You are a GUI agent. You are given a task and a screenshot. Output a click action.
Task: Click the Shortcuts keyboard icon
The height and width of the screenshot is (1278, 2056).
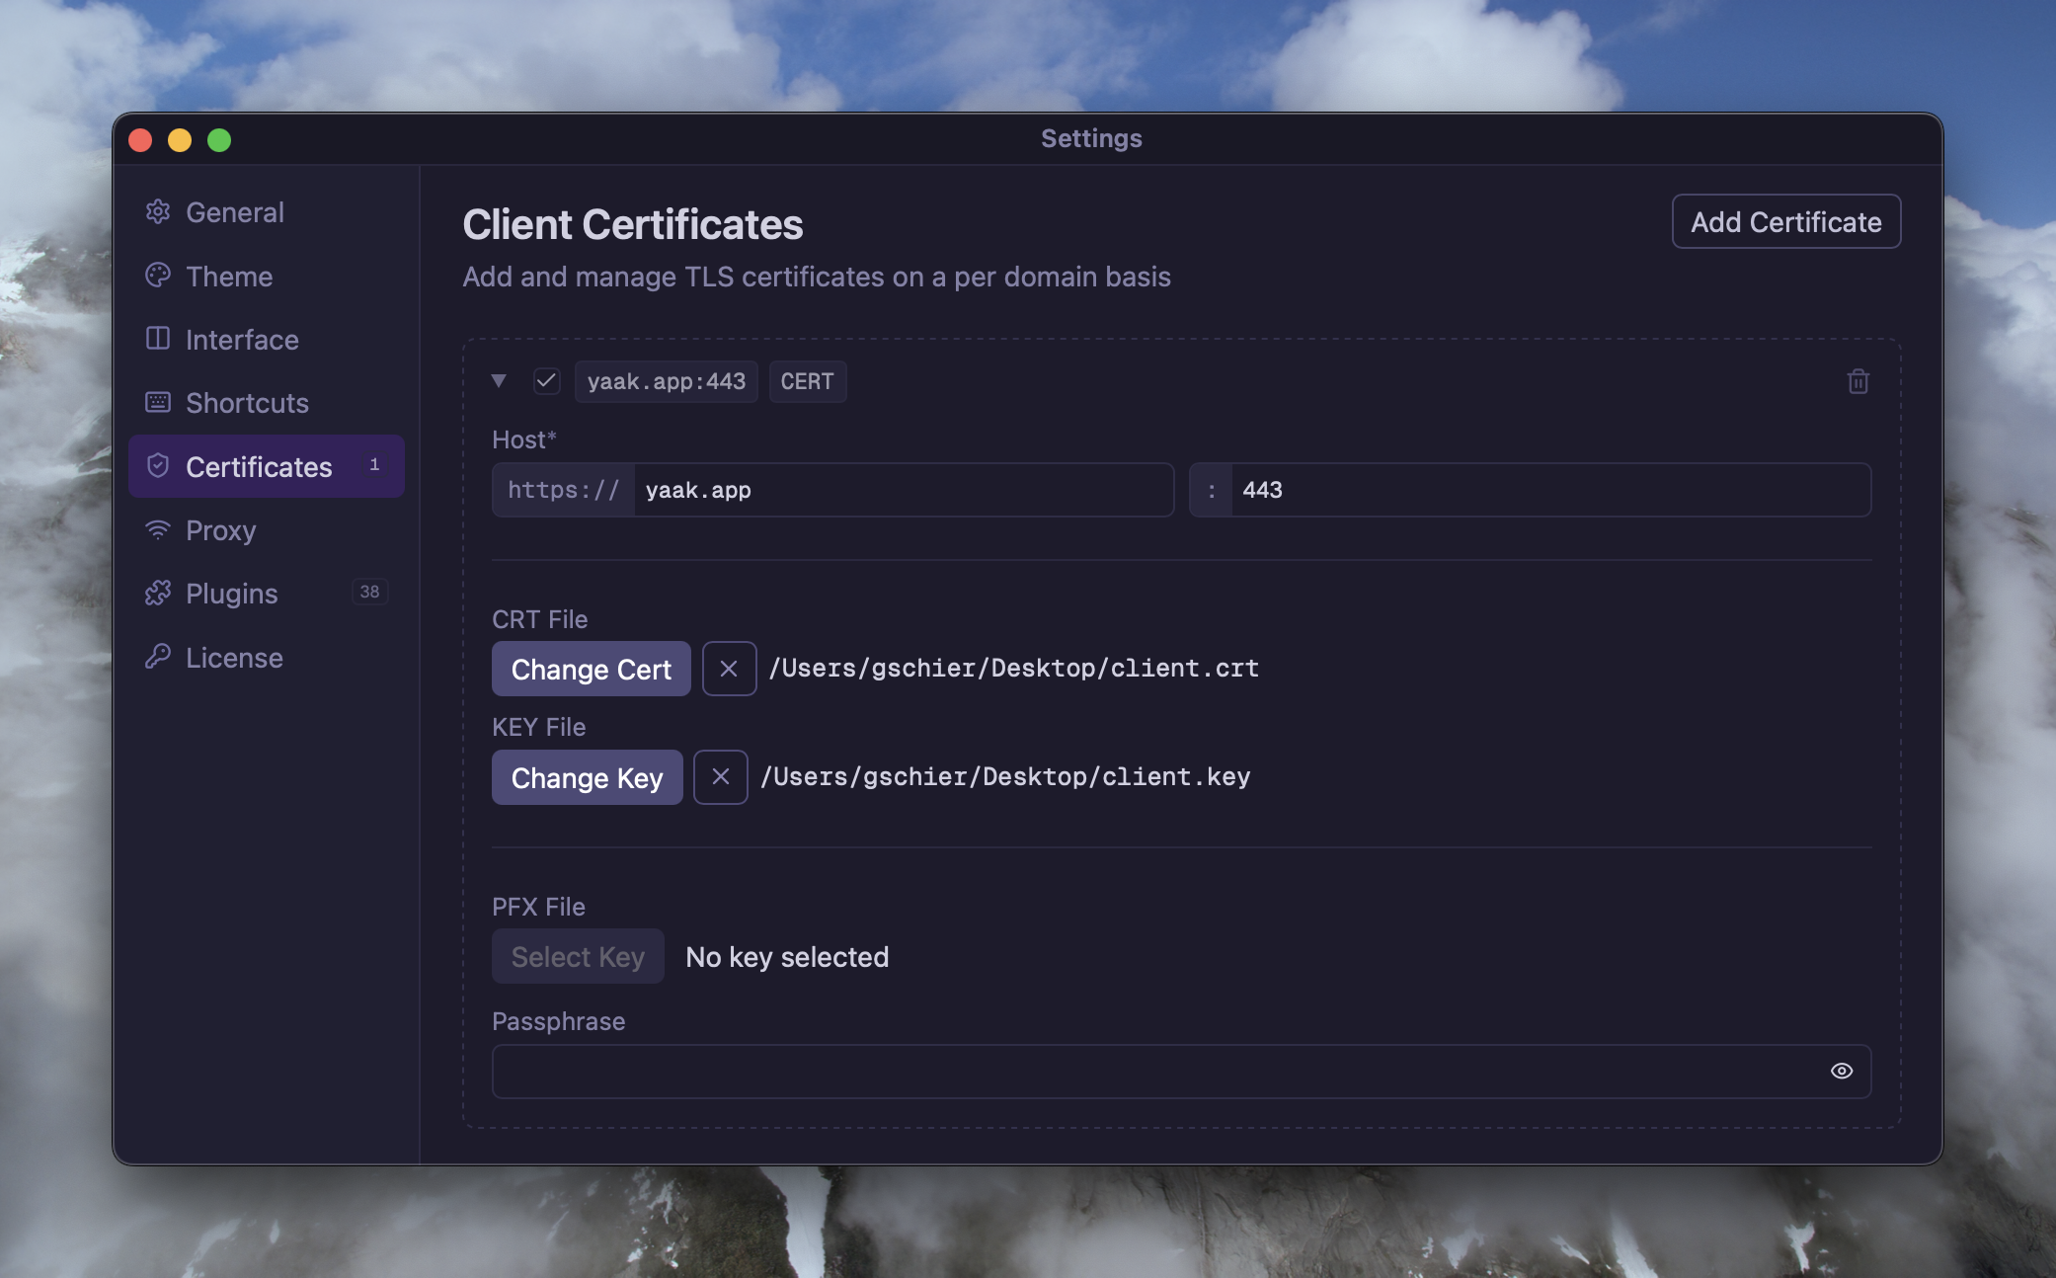pyautogui.click(x=158, y=402)
